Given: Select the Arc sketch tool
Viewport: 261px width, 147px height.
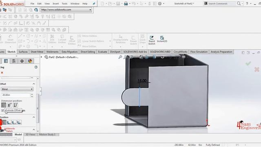Looking at the screenshot, I should (x=28, y=41).
